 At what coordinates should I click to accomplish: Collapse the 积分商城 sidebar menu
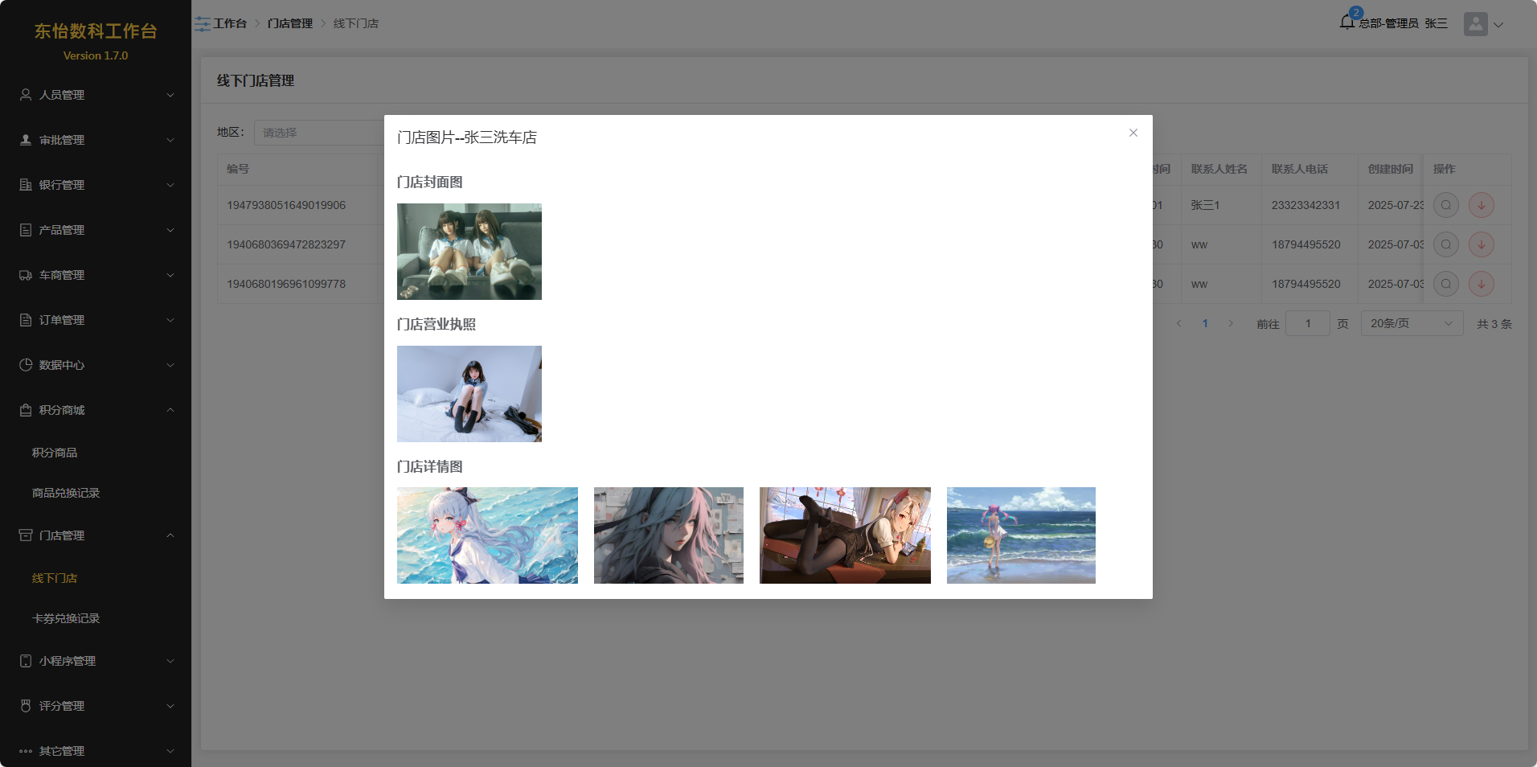96,410
